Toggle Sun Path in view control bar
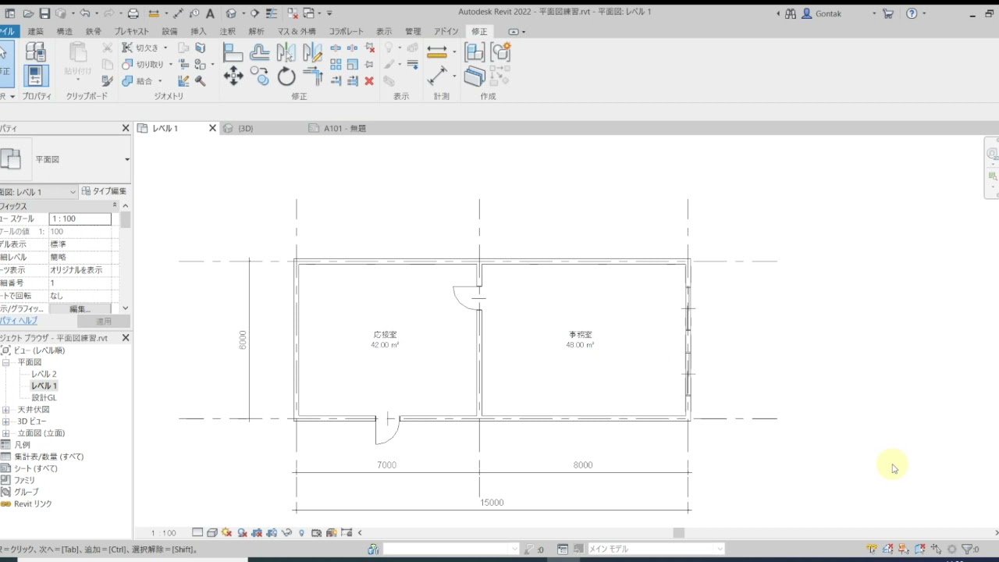This screenshot has width=999, height=562. [x=227, y=533]
